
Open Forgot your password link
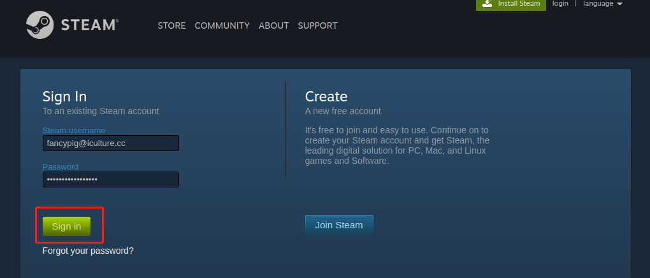(88, 251)
